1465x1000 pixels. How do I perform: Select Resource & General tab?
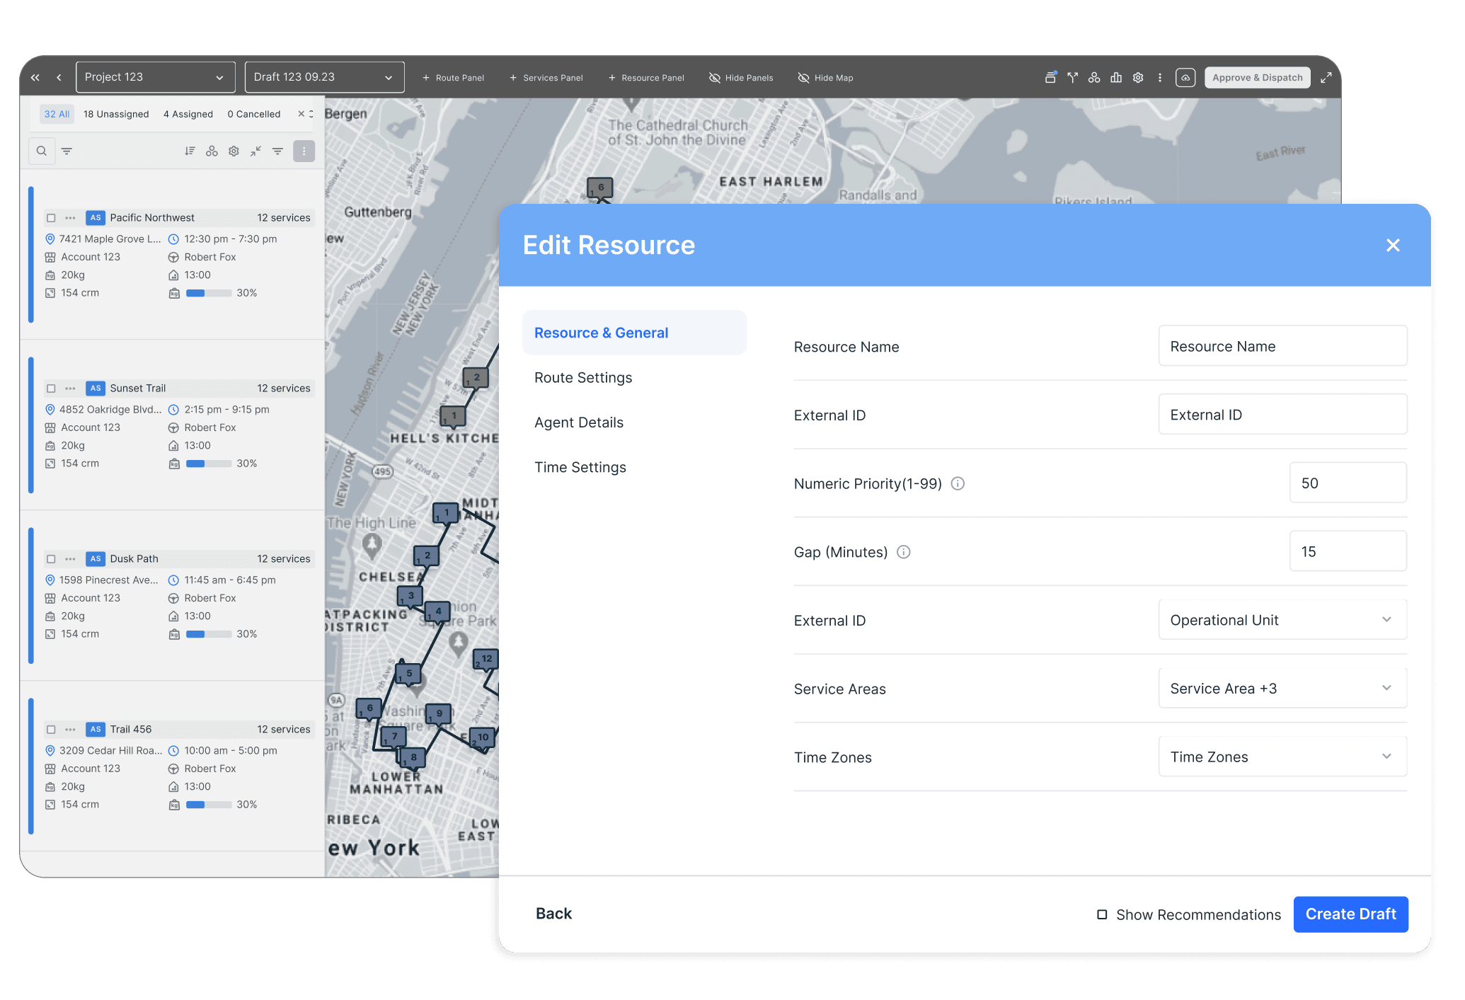(634, 333)
